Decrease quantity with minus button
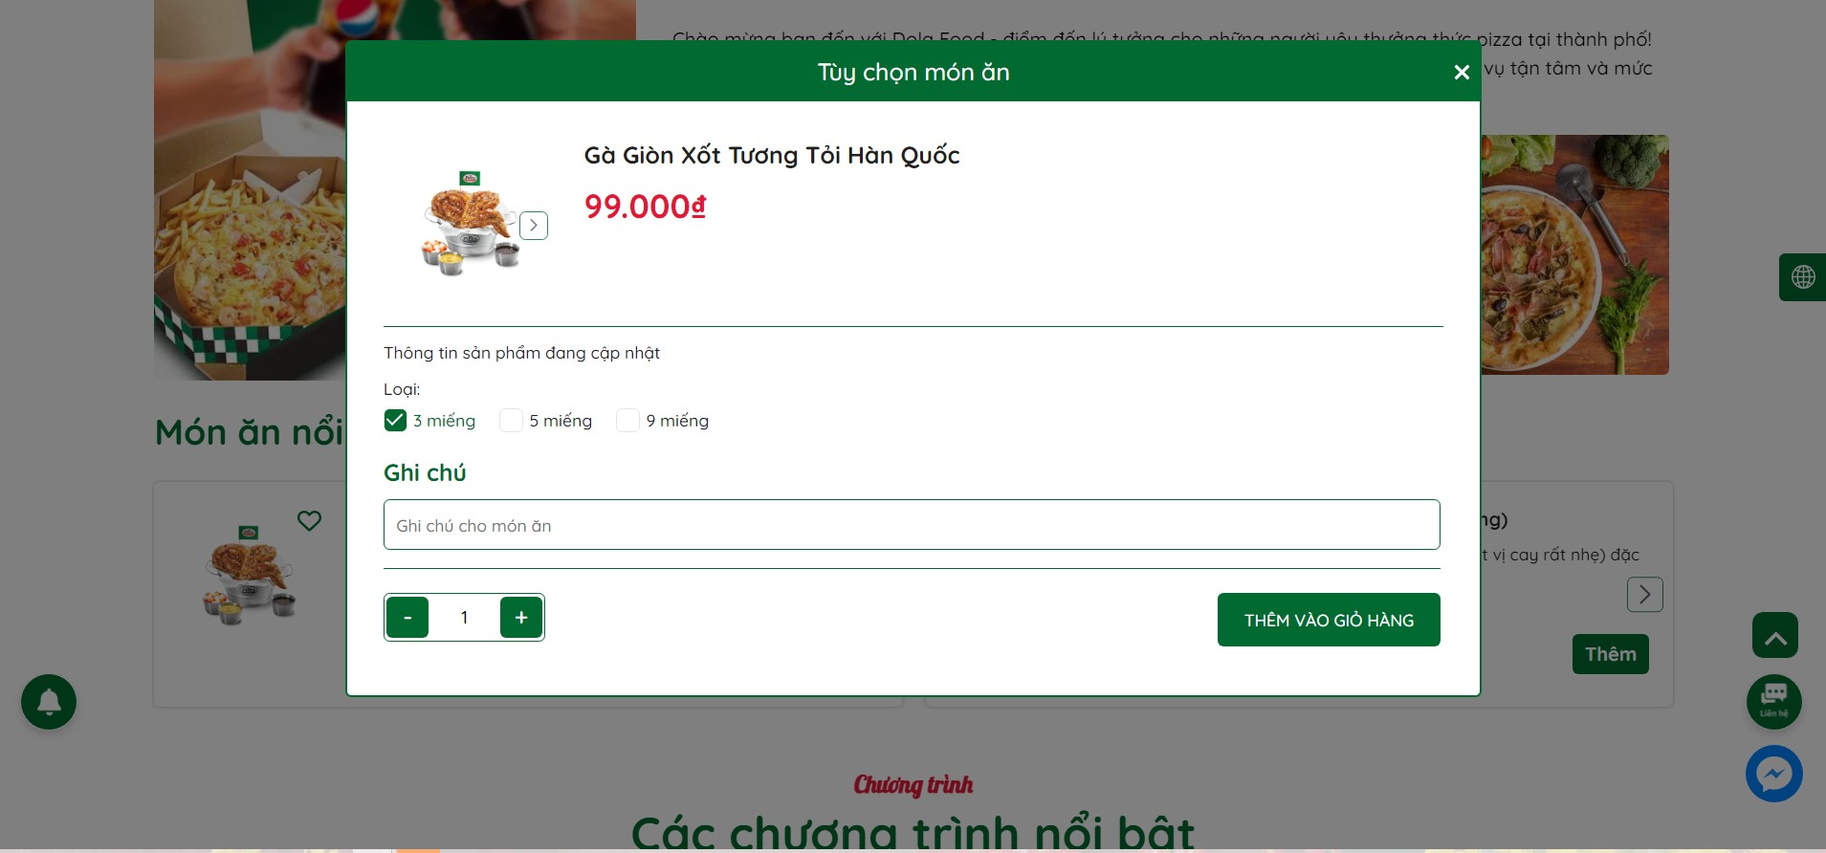 [407, 618]
